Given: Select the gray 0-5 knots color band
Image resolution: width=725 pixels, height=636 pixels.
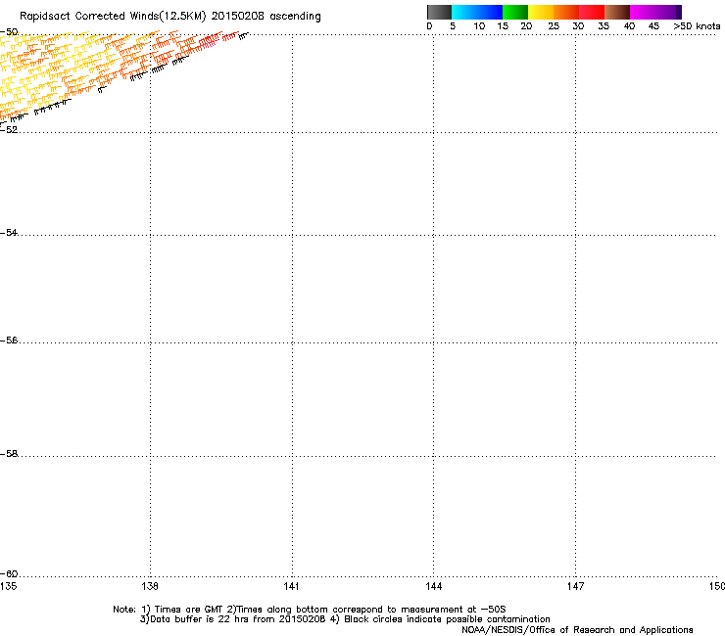Looking at the screenshot, I should pyautogui.click(x=439, y=12).
